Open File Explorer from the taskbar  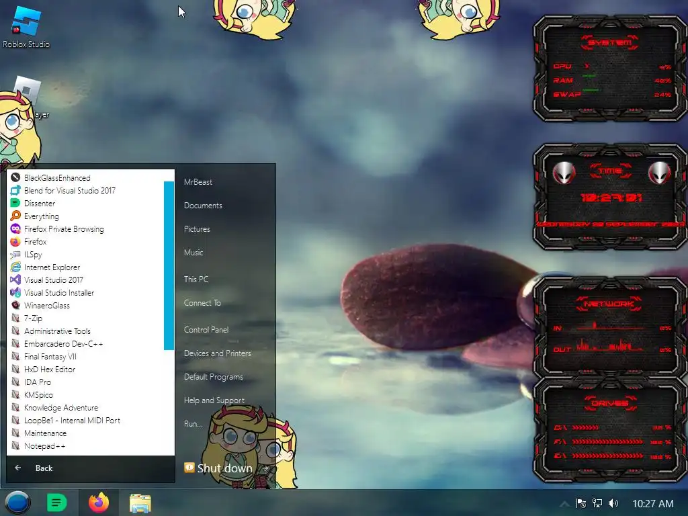[x=140, y=503]
